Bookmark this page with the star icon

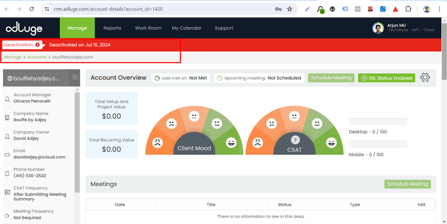[x=289, y=9]
